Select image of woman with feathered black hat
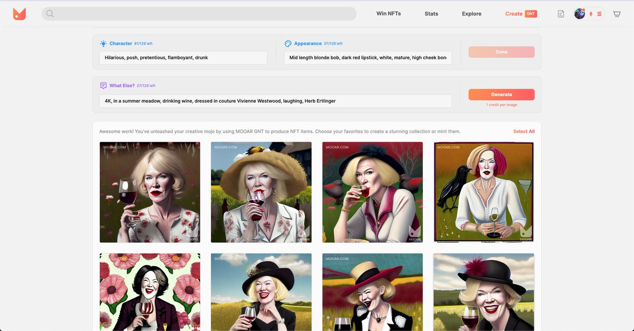 pos(484,292)
